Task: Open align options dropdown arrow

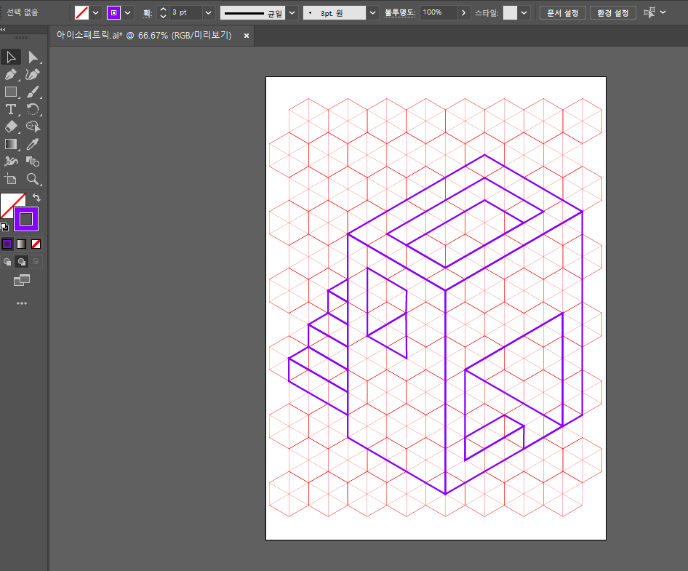Action: (663, 12)
